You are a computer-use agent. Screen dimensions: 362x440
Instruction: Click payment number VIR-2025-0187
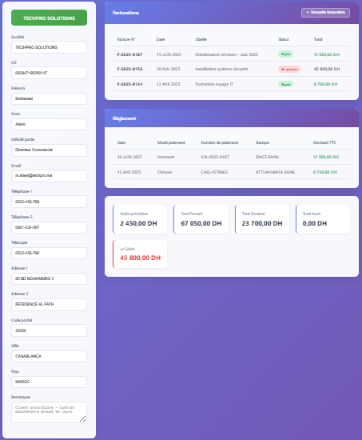click(x=215, y=157)
